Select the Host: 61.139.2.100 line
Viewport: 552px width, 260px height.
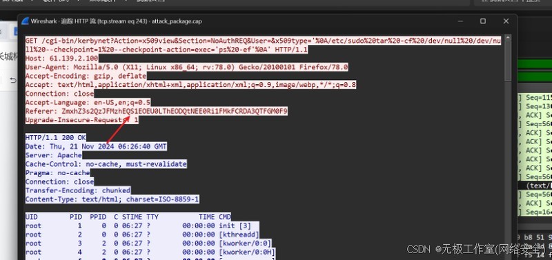(x=62, y=59)
